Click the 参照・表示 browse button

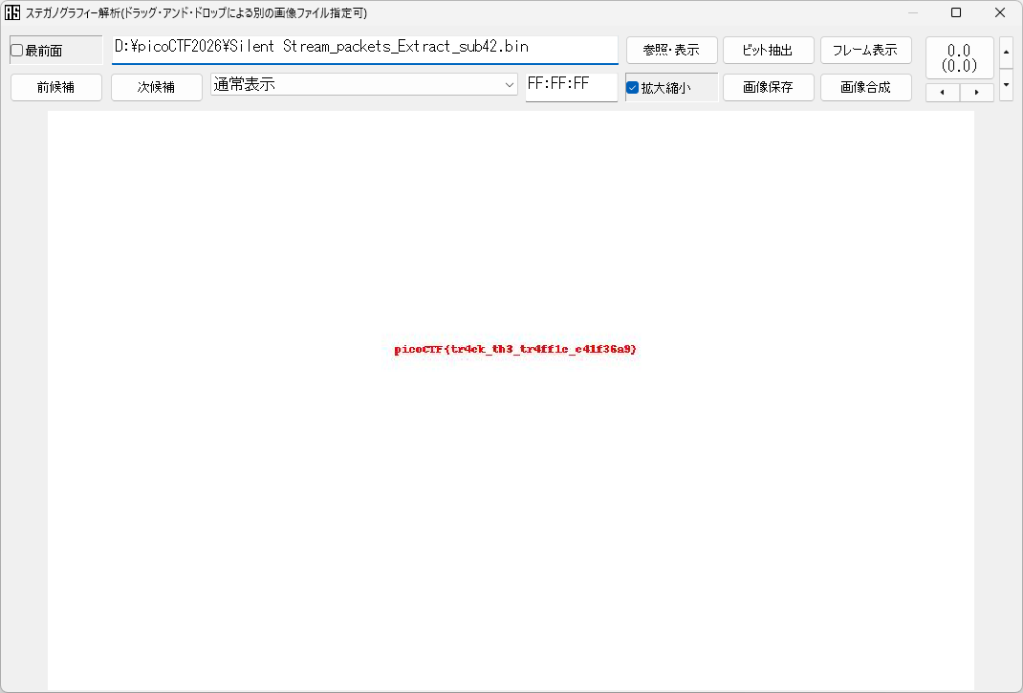pyautogui.click(x=671, y=51)
